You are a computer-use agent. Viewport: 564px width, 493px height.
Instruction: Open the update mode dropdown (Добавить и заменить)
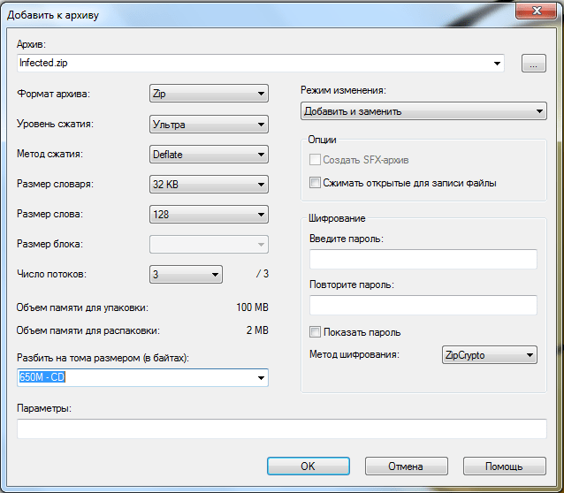[423, 111]
